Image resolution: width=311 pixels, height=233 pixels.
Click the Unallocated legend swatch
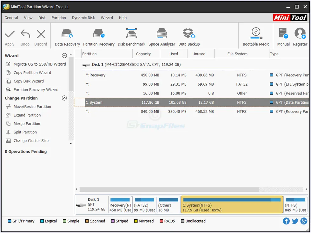click(x=182, y=221)
